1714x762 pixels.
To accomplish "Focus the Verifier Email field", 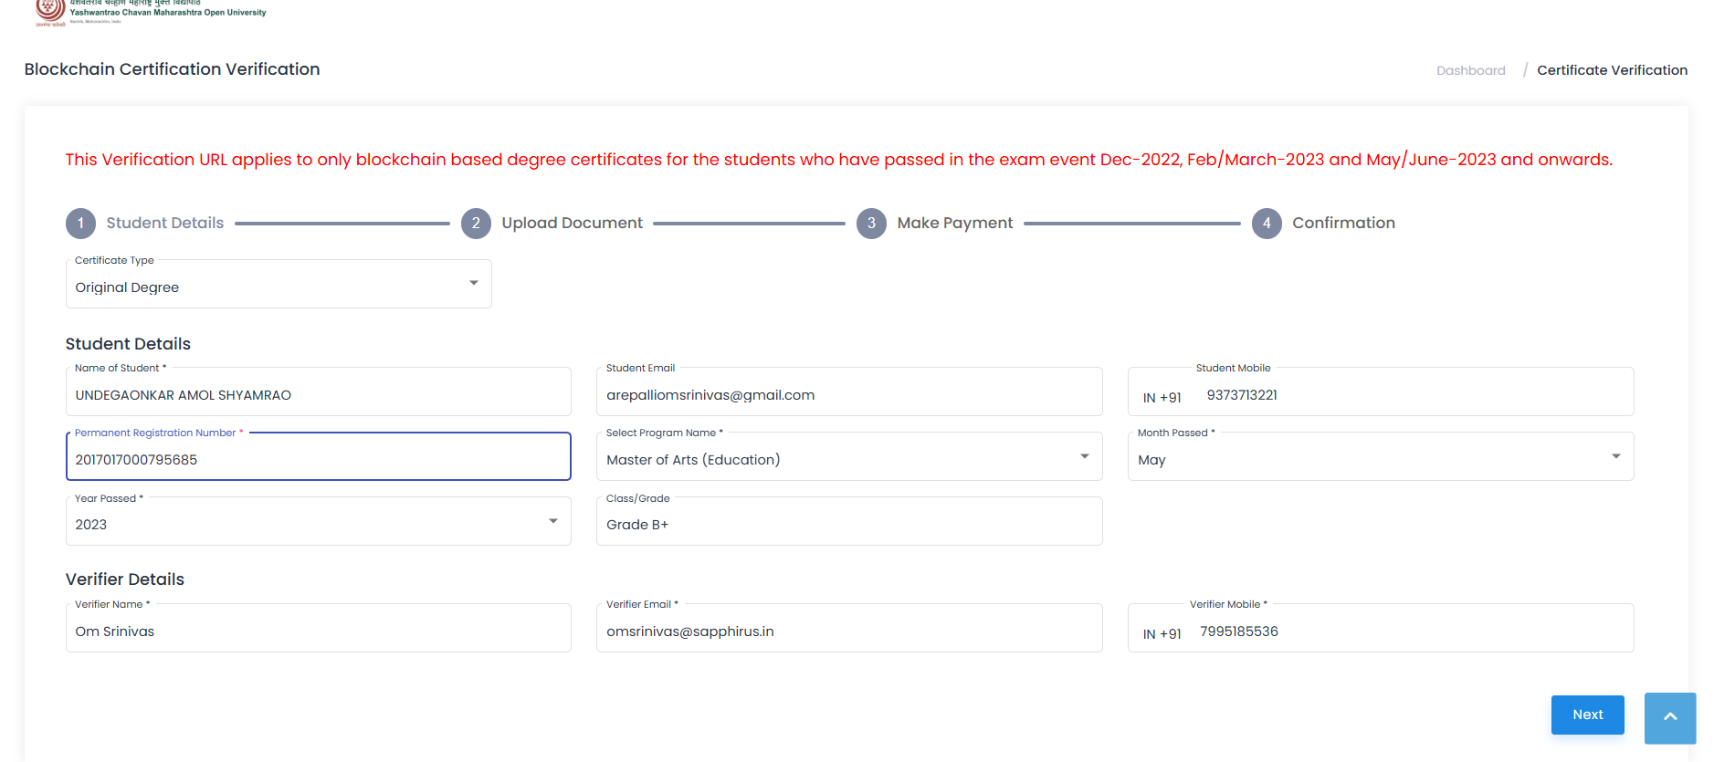I will pos(848,631).
